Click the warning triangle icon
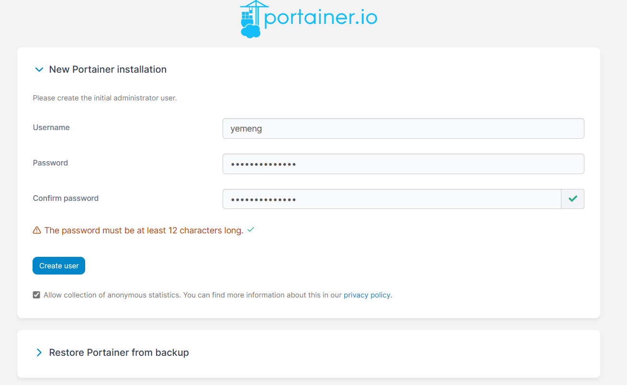Viewport: 627px width, 385px height. [x=37, y=231]
